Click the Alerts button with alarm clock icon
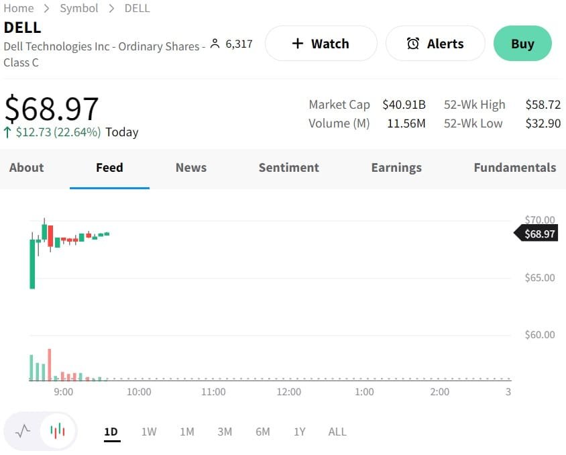 coord(435,44)
